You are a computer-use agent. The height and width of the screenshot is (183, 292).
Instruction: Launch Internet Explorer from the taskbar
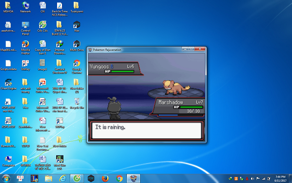point(63,179)
